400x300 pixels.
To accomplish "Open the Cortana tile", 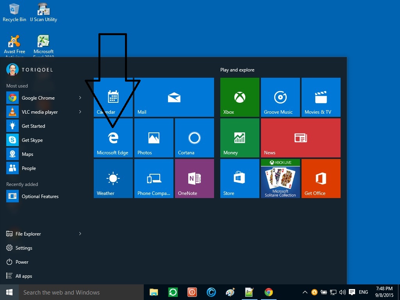I will point(195,138).
